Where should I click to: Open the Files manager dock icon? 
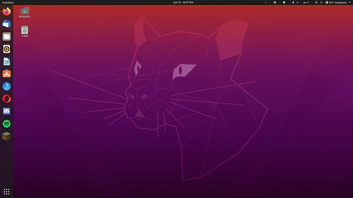(x=6, y=36)
